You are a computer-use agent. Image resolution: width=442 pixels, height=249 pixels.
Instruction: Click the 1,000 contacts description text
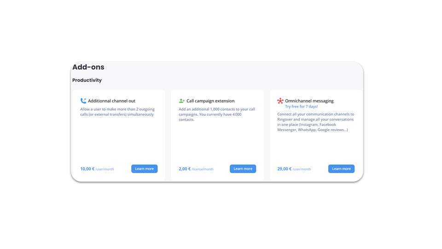217,114
